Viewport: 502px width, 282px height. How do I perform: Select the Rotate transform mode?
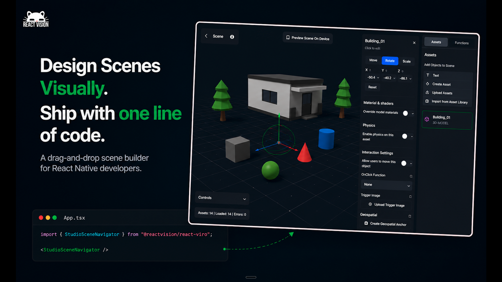[x=390, y=61]
